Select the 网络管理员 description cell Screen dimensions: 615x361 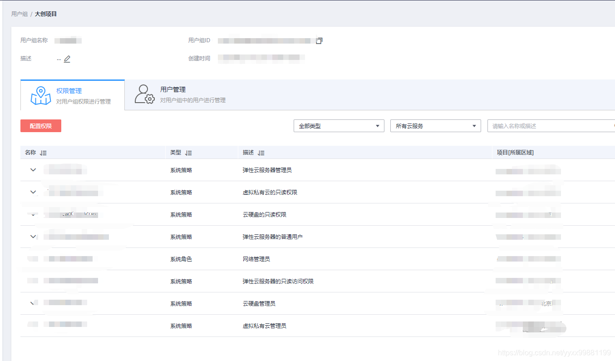tap(256, 259)
